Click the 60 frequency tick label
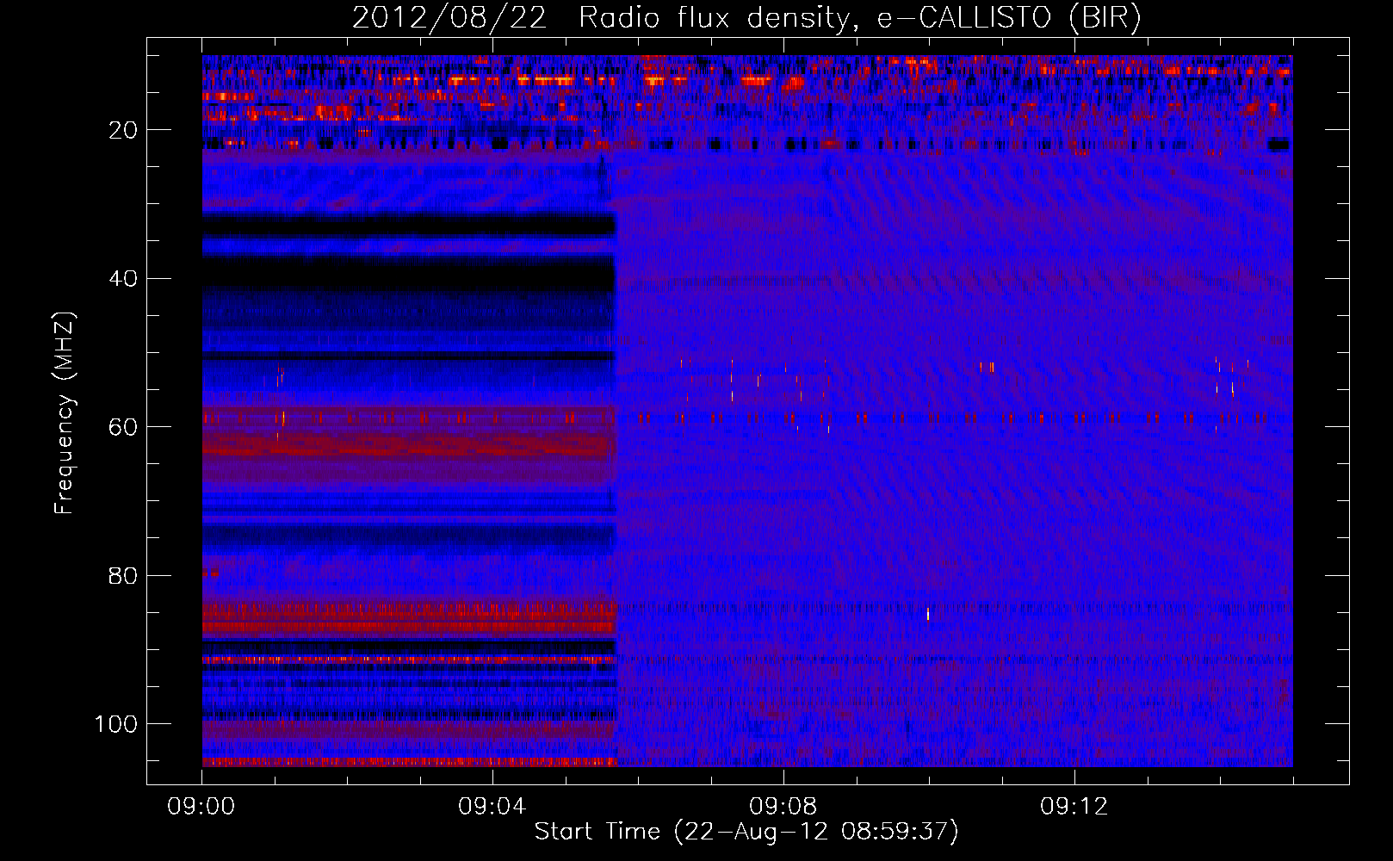Screen dimensions: 1393x861 point(123,427)
